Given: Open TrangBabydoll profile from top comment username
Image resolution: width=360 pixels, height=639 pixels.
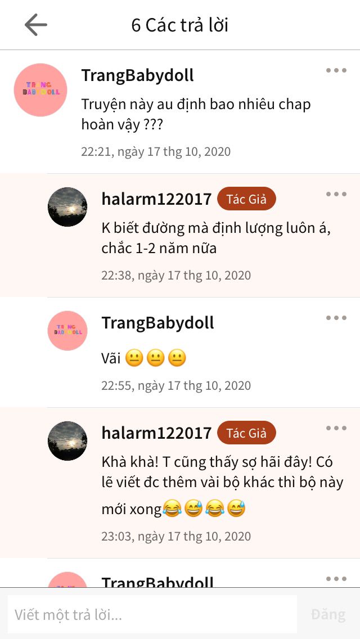Looking at the screenshot, I should (x=137, y=76).
